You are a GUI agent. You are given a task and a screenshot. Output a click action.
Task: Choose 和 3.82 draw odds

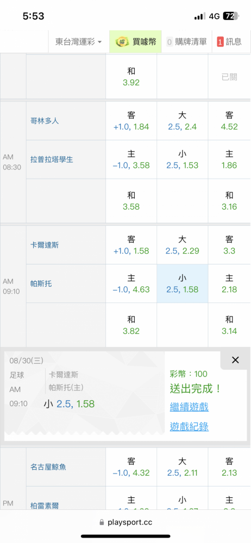click(131, 325)
